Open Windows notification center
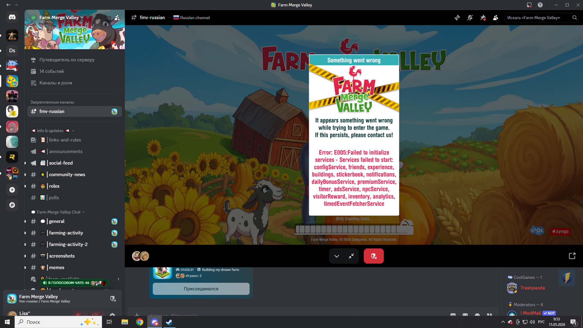583x328 pixels. point(574,322)
